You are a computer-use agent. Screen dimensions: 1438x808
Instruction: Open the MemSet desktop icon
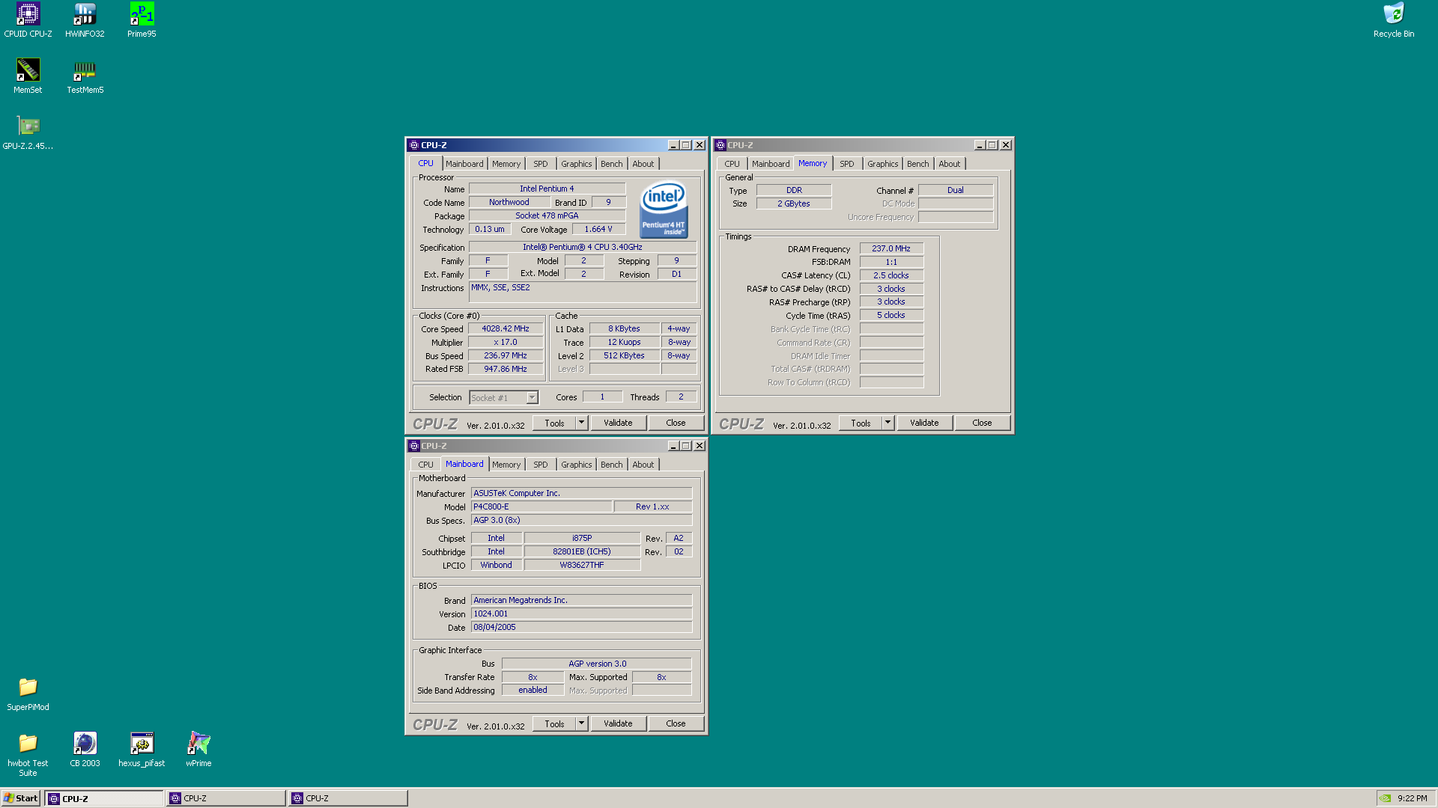[x=28, y=76]
